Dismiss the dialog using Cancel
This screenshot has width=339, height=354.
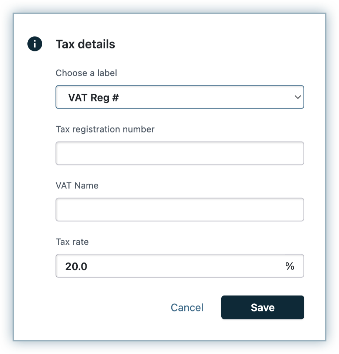[187, 307]
